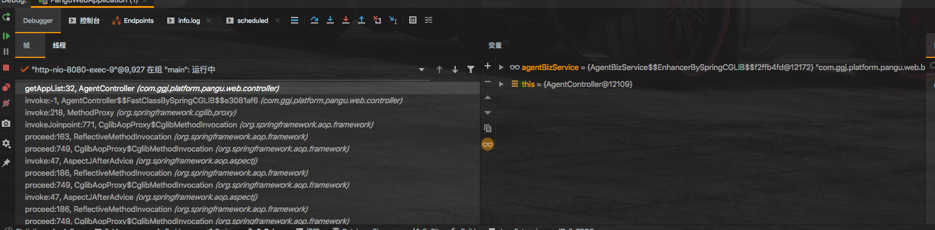This screenshot has height=230, width=935.
Task: Close the scheduled tab
Action: [x=278, y=21]
